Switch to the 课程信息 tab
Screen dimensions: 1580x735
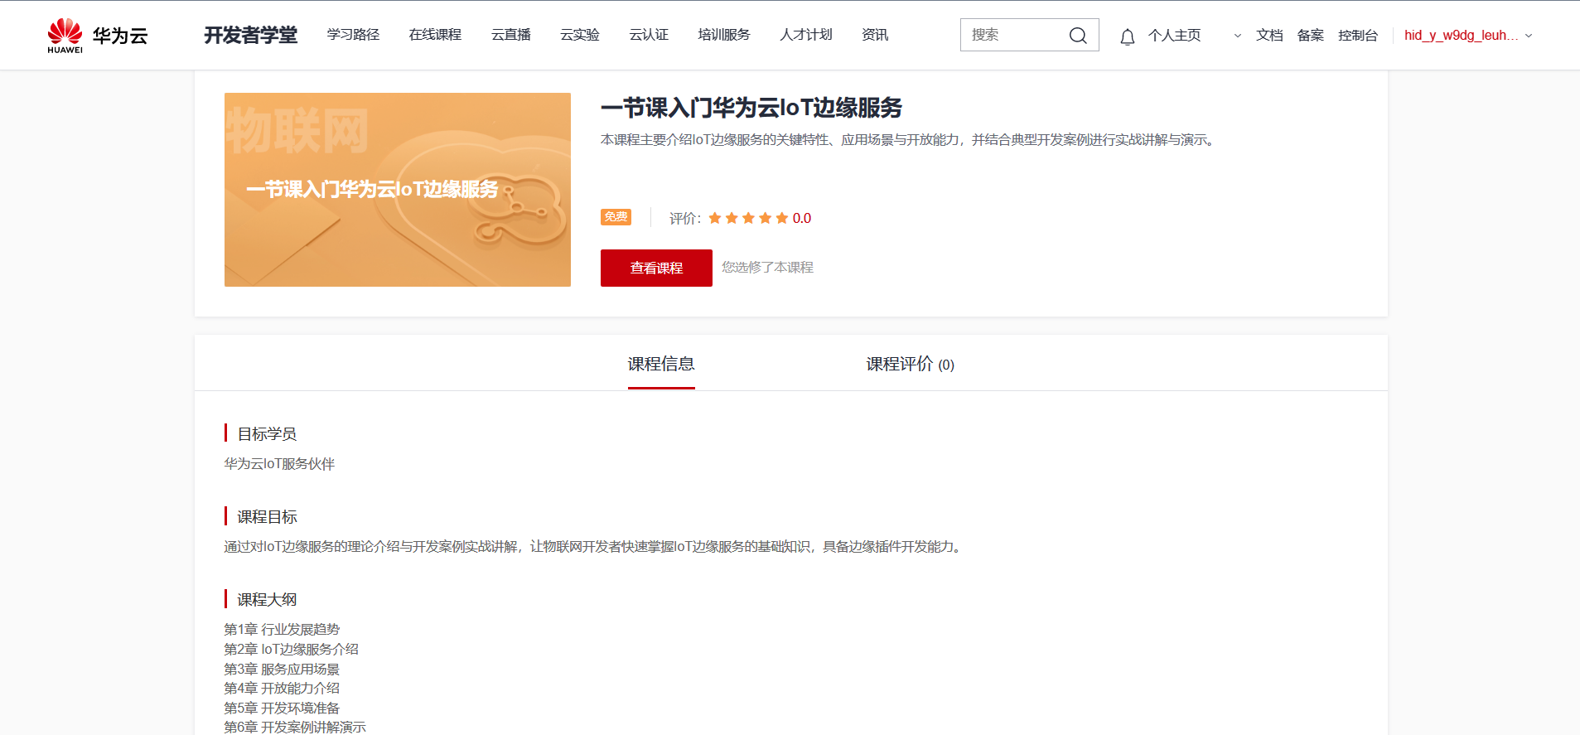(661, 364)
